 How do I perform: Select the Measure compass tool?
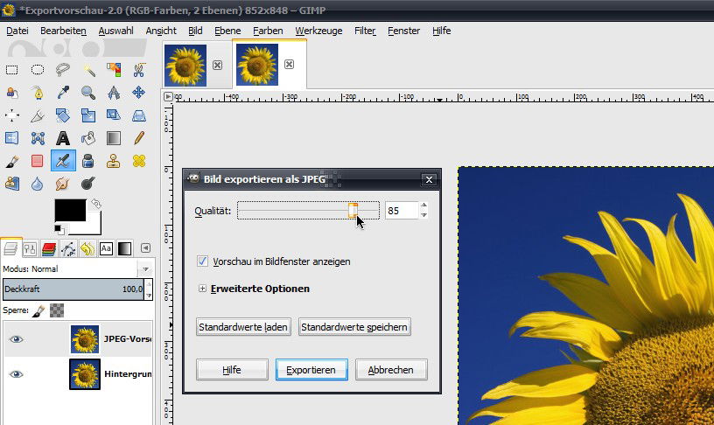coord(114,93)
